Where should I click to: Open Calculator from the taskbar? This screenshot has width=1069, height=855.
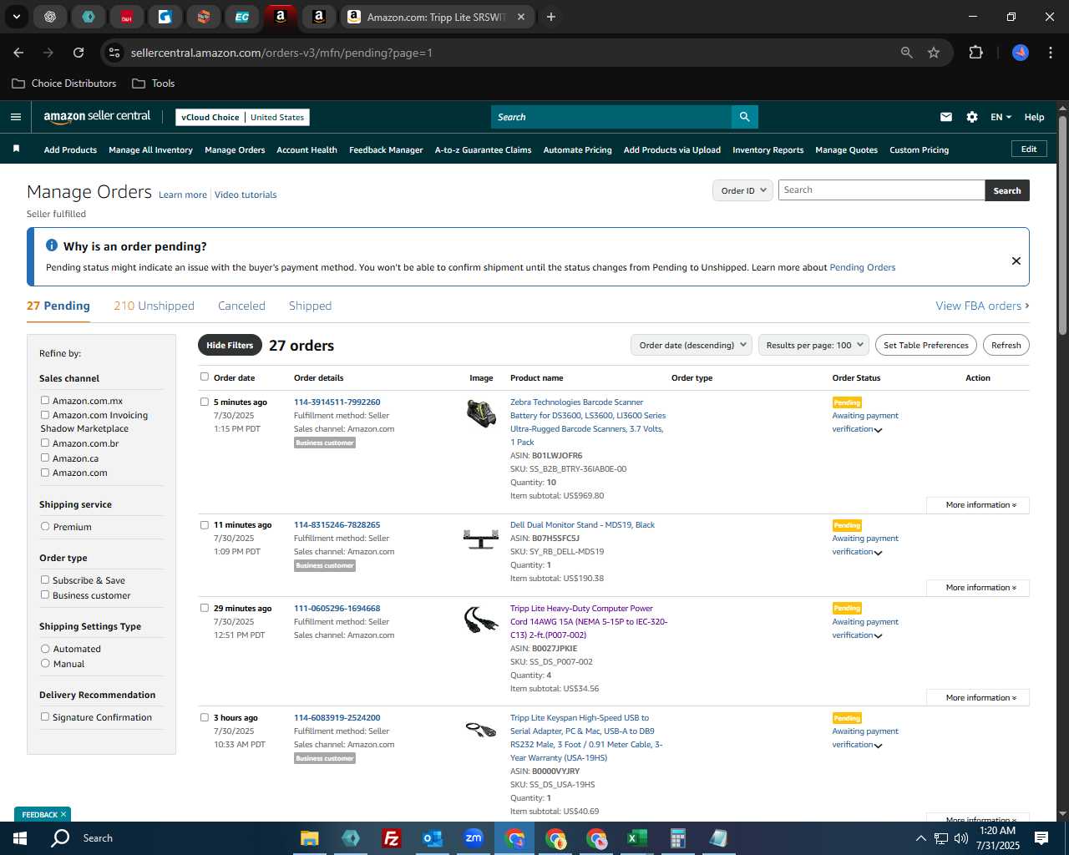pos(677,838)
